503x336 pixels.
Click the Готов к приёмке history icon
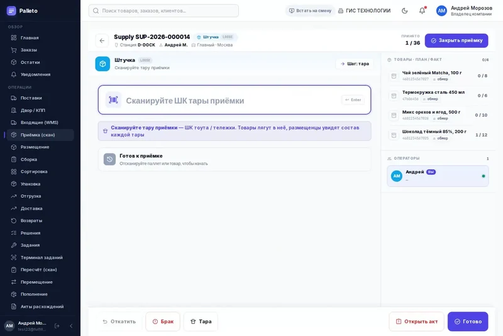click(x=109, y=159)
